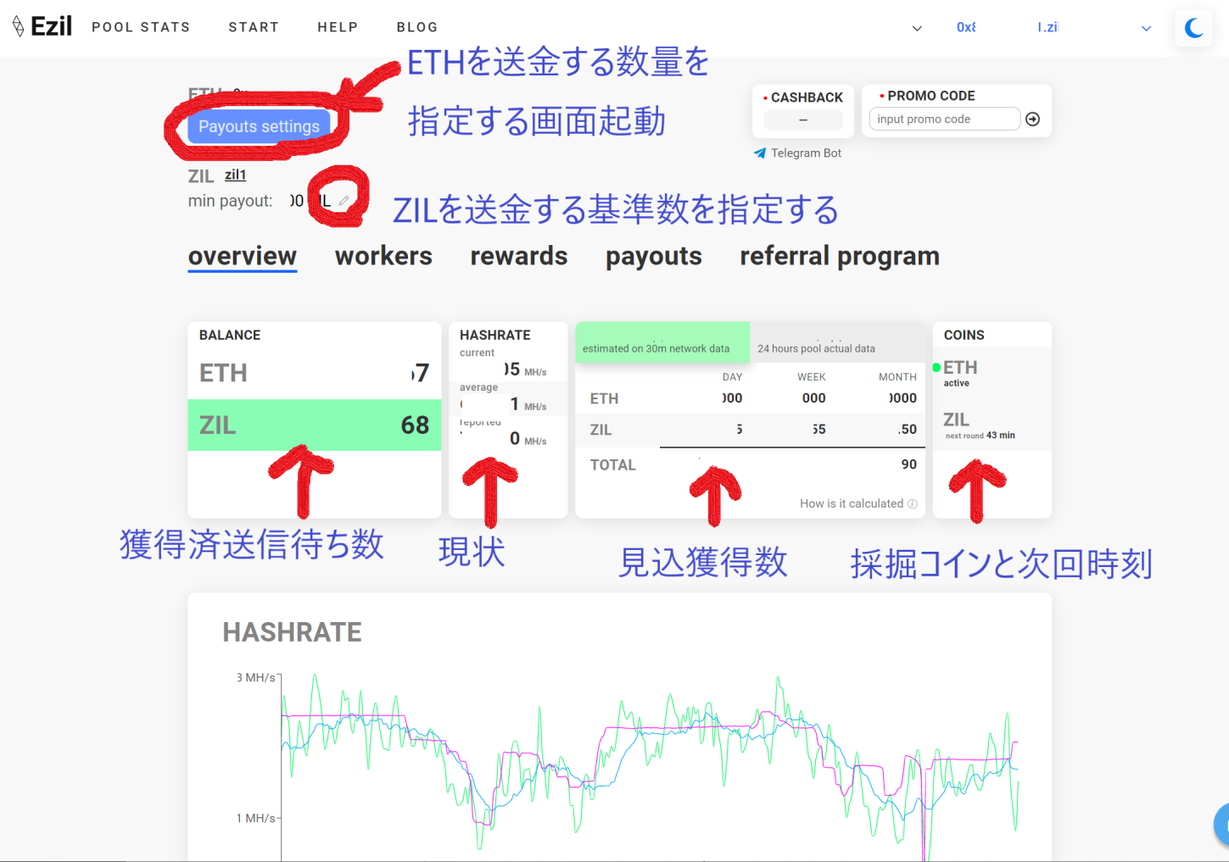The image size is (1229, 862).
Task: Expand the language dropdown chevron
Action: (x=917, y=28)
